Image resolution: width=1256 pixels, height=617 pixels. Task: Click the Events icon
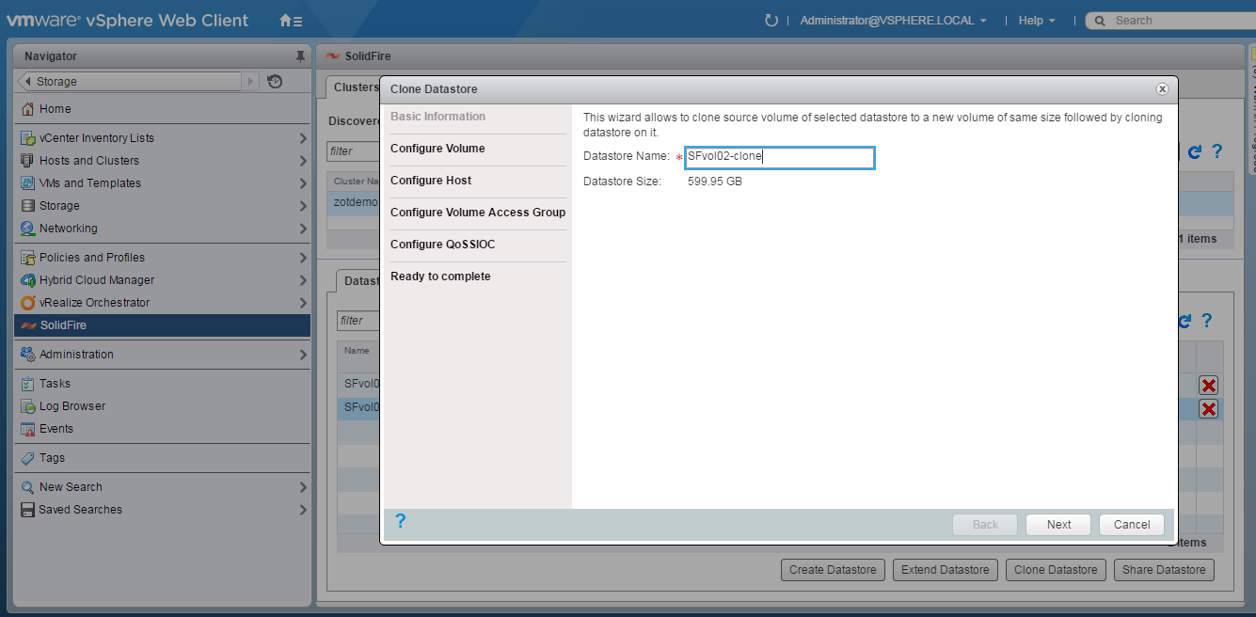pos(28,429)
